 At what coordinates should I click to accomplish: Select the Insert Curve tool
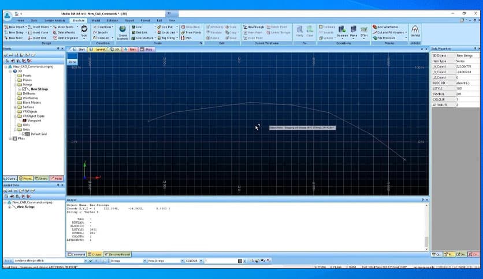click(38, 32)
